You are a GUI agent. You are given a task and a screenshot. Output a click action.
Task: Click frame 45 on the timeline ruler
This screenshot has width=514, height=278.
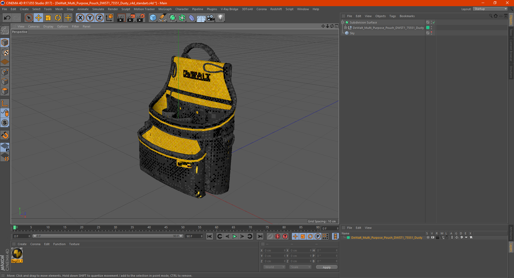(166, 228)
